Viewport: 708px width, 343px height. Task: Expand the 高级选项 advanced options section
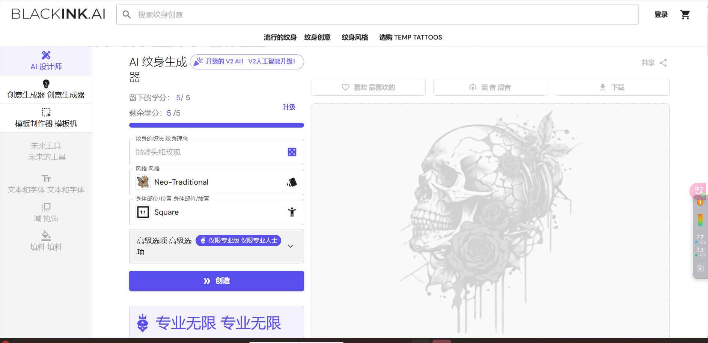coord(291,246)
